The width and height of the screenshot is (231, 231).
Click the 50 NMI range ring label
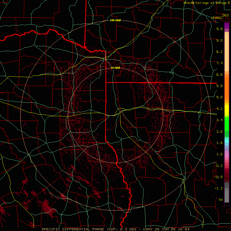tap(115, 68)
